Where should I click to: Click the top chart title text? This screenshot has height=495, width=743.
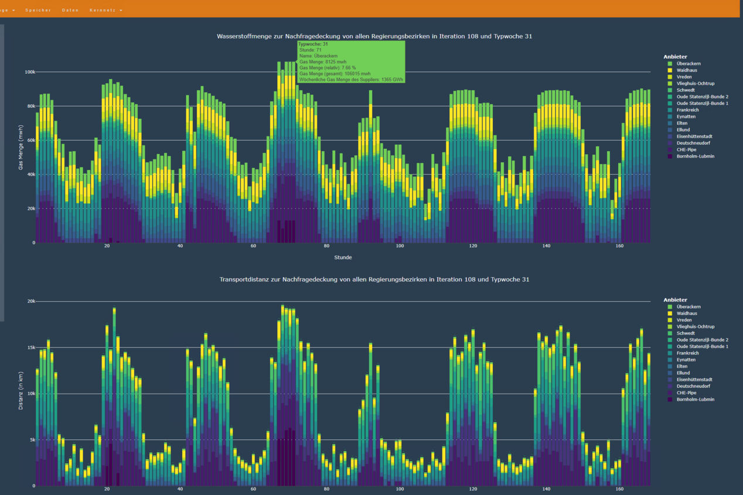(x=374, y=36)
